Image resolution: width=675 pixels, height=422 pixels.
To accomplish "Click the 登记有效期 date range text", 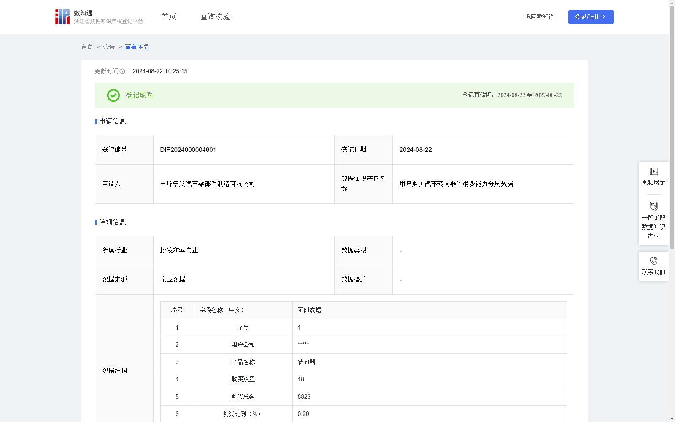I will [512, 95].
